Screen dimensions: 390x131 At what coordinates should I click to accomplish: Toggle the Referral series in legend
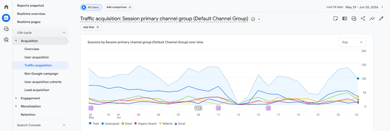pos(165,123)
